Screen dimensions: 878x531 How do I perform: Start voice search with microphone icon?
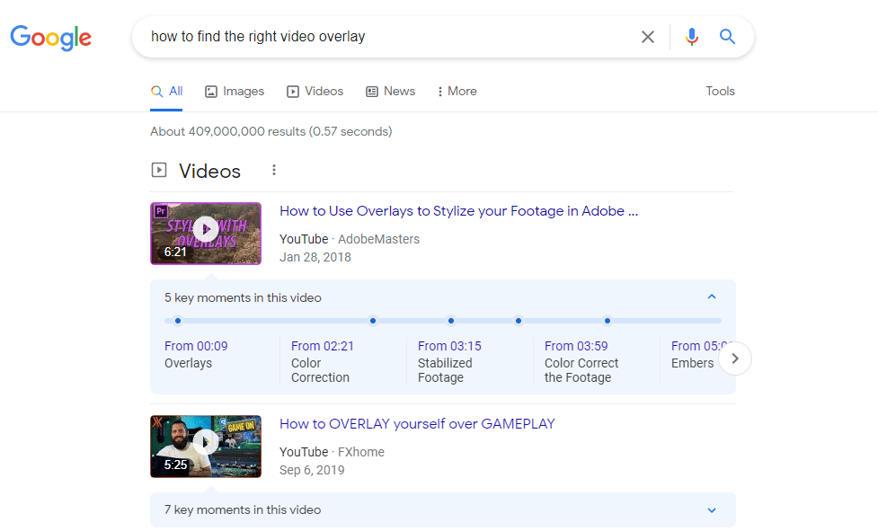691,37
